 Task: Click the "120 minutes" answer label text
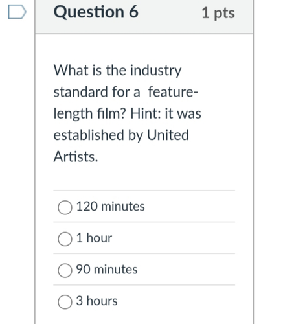tap(110, 206)
